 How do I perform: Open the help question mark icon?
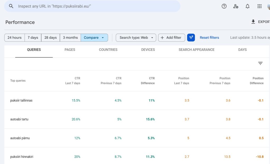tap(224, 6)
